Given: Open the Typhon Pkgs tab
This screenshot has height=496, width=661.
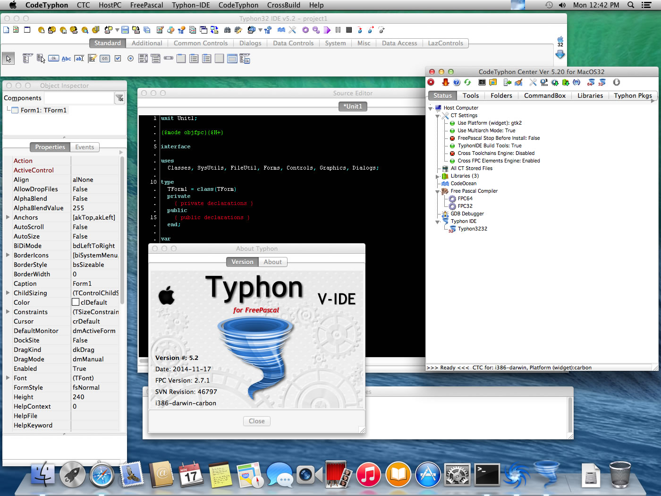Looking at the screenshot, I should coord(633,95).
